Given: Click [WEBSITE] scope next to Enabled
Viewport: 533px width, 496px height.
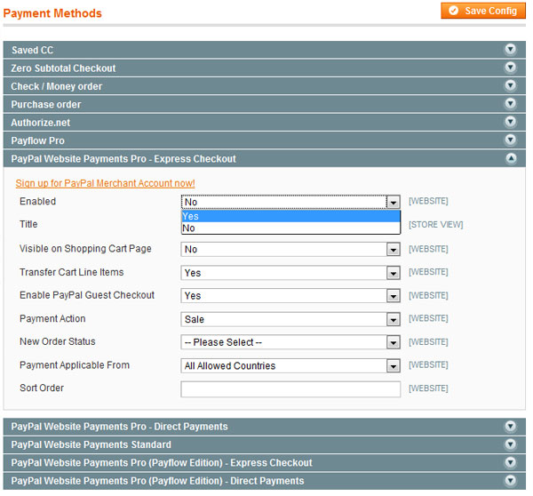Looking at the screenshot, I should coord(428,201).
